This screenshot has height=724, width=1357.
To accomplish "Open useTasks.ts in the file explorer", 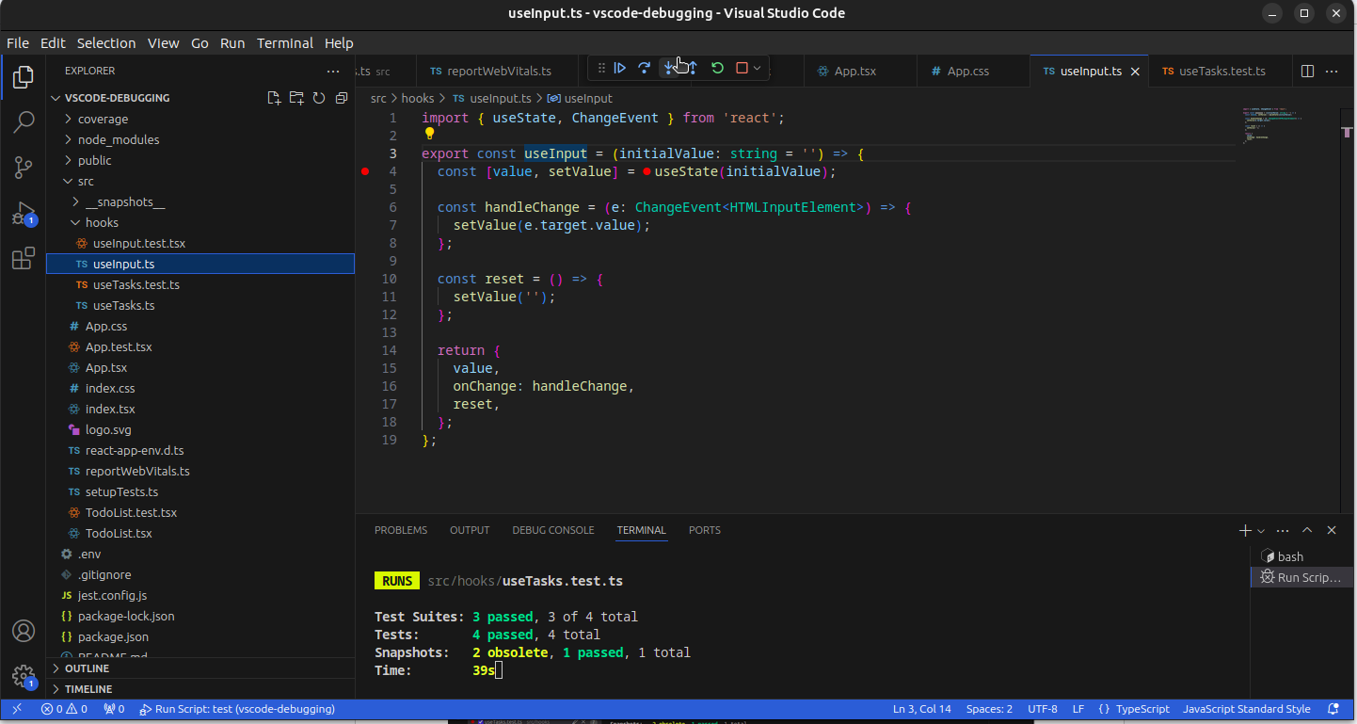I will [x=123, y=305].
